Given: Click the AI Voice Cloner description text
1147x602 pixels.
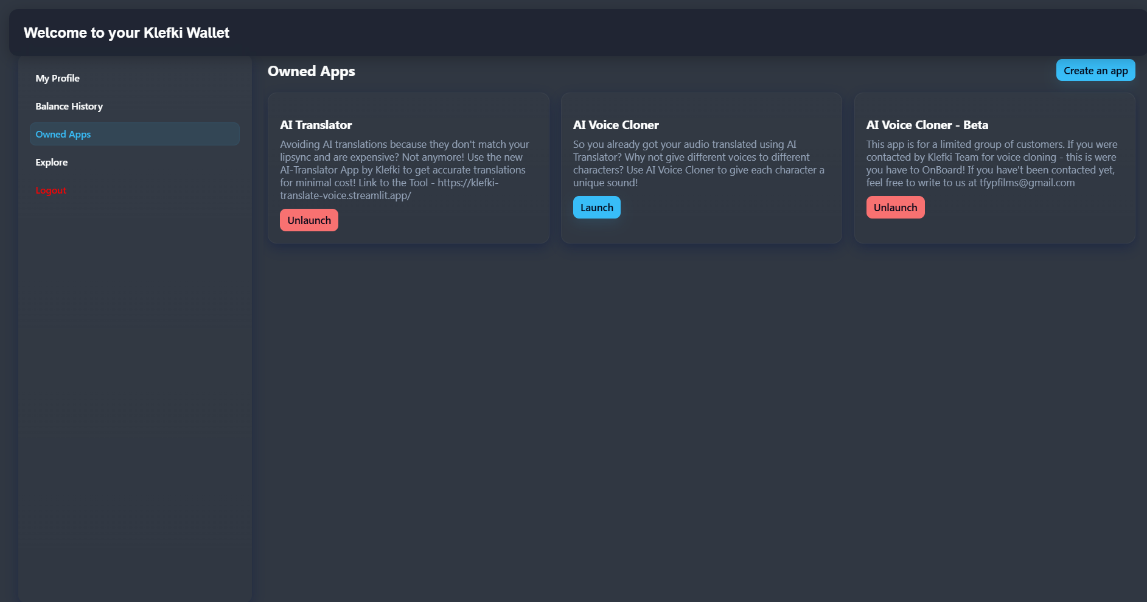Looking at the screenshot, I should click(699, 163).
